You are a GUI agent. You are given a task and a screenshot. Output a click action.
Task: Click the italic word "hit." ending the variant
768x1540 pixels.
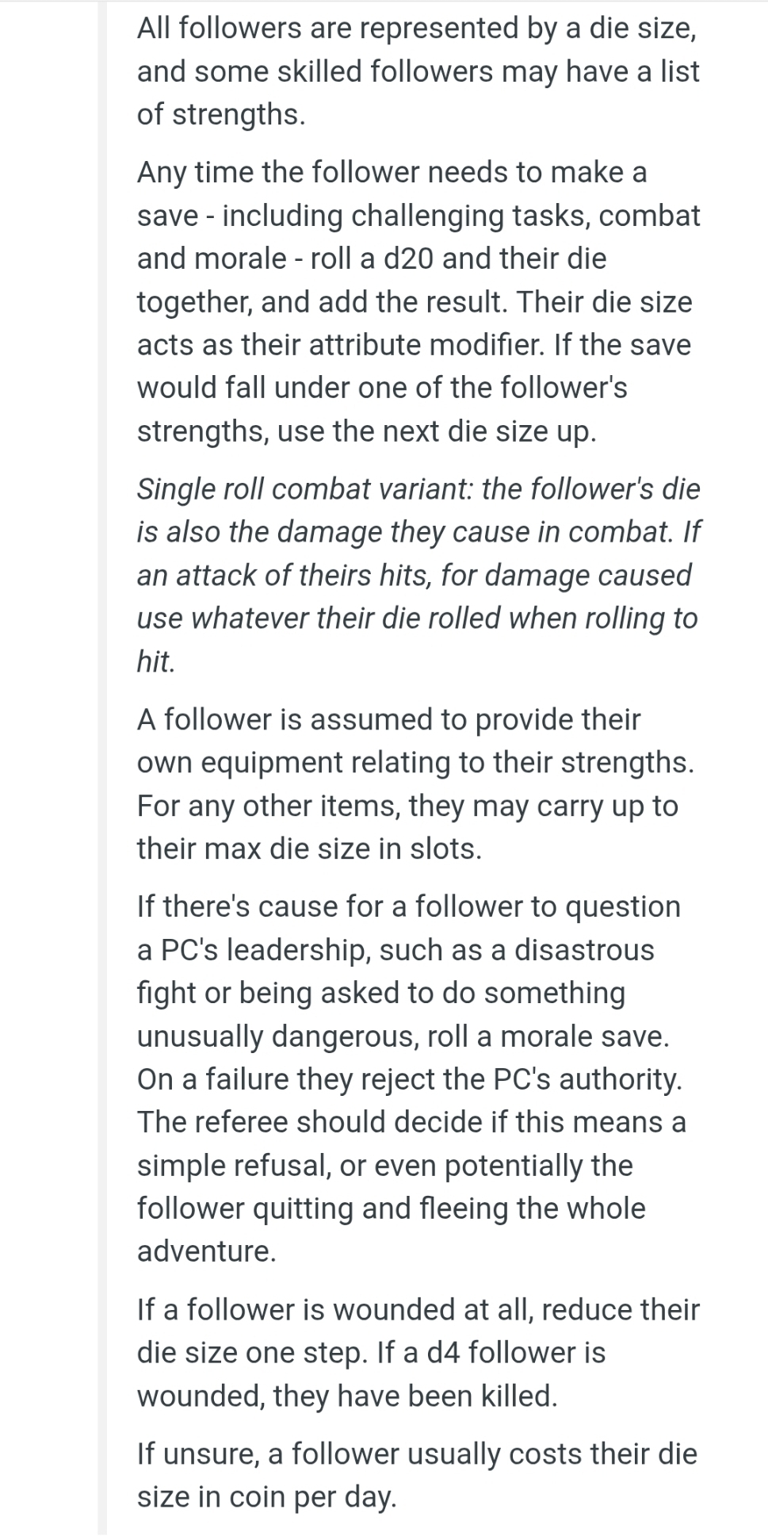(155, 661)
